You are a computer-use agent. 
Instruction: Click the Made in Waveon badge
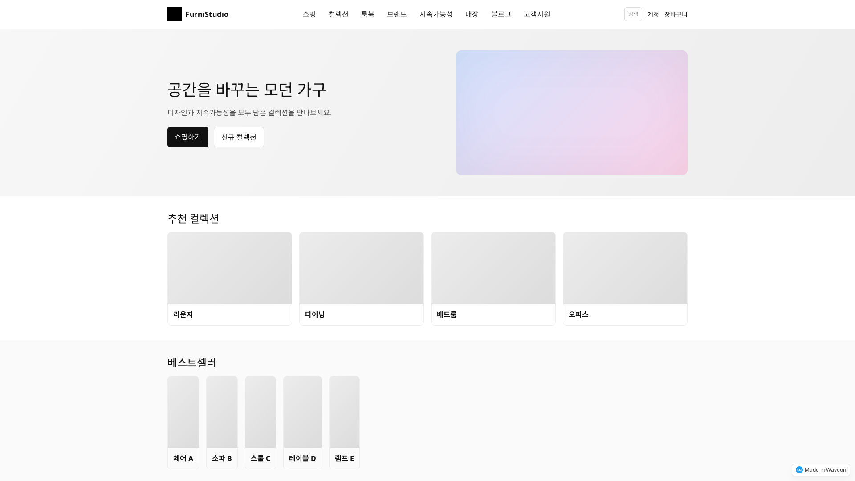(821, 469)
